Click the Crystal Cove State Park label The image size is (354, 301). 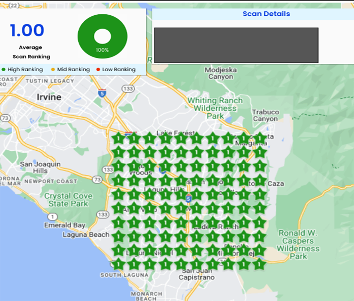pyautogui.click(x=68, y=200)
